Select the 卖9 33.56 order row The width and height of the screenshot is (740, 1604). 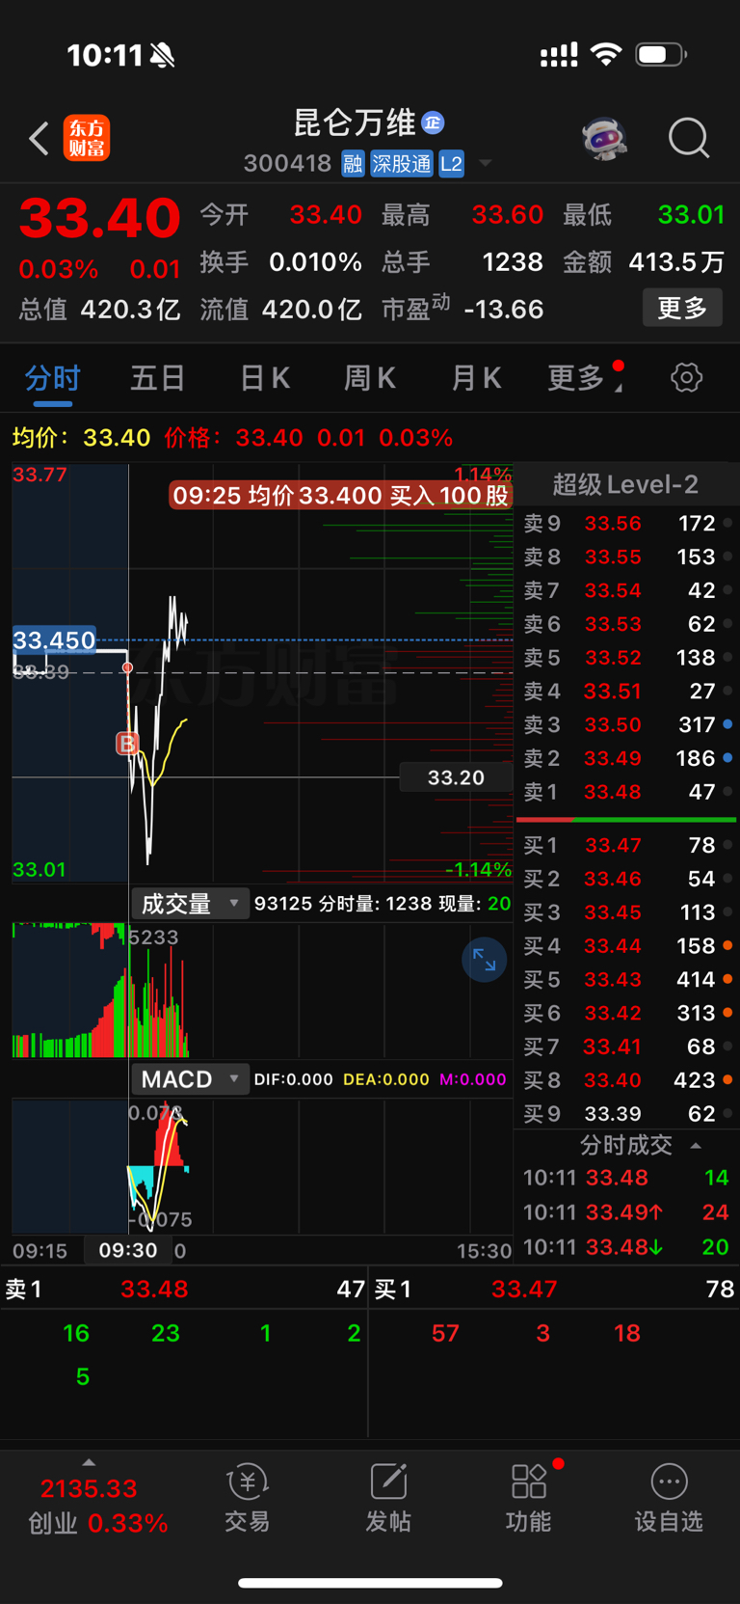(626, 524)
